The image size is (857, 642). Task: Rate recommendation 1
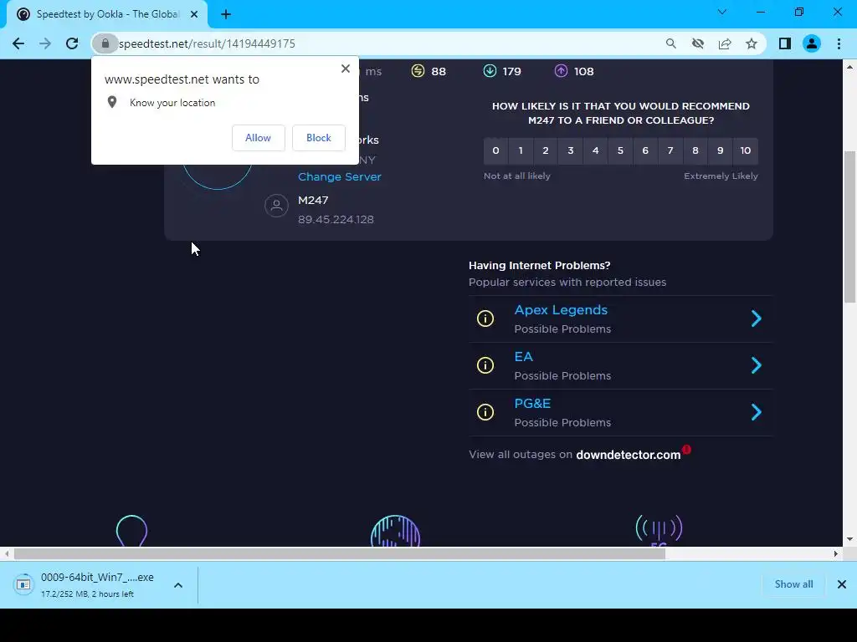click(521, 150)
